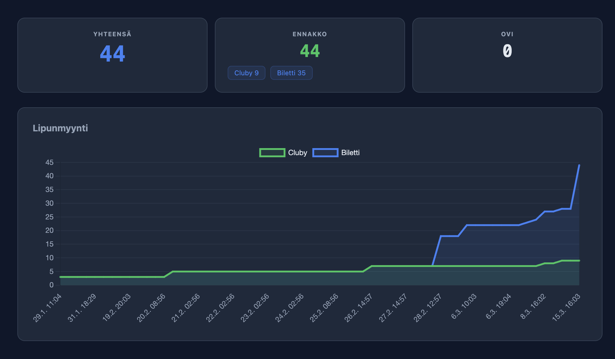Toggle the Cluby dataset legend swatch
The width and height of the screenshot is (615, 359).
[x=272, y=153]
